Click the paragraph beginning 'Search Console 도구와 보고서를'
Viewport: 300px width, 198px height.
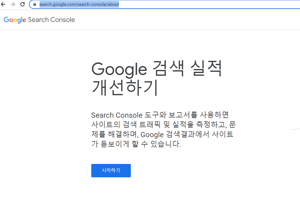164,130
